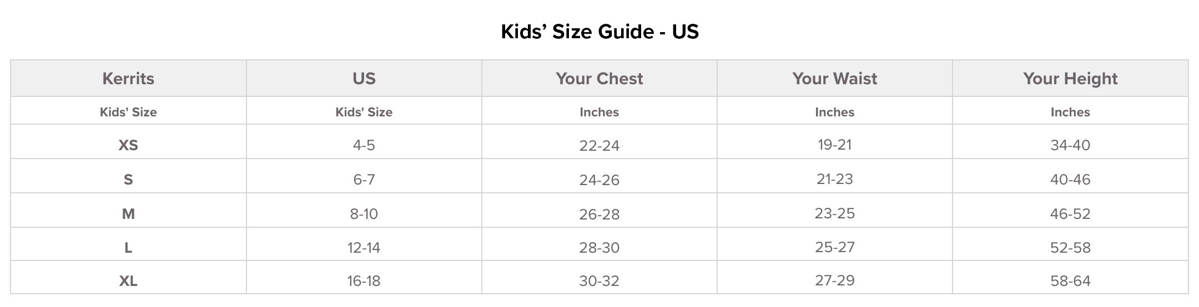Select the M size row label
The height and width of the screenshot is (307, 1199).
click(x=128, y=214)
